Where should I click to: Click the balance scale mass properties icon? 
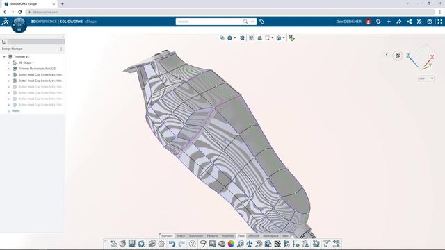click(250, 244)
